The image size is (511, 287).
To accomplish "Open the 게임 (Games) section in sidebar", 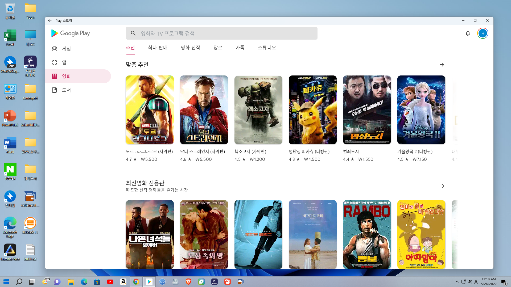I will (78, 49).
